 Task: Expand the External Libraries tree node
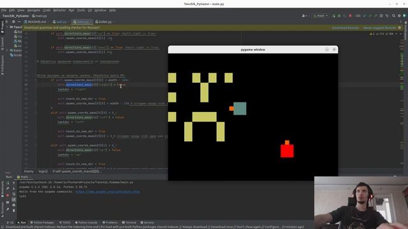coord(8,50)
